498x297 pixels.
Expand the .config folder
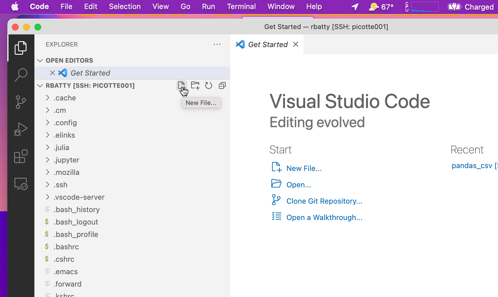(48, 123)
